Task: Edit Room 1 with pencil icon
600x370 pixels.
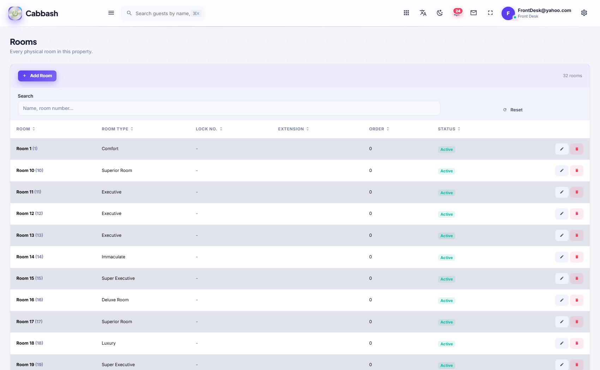Action: point(562,149)
